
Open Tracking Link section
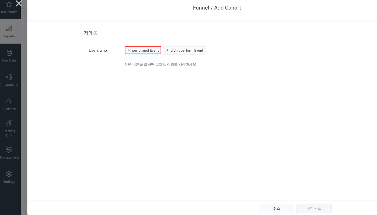coord(9,129)
